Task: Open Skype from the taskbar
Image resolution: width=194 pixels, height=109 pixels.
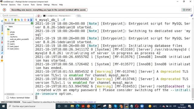Action: [x=115, y=106]
